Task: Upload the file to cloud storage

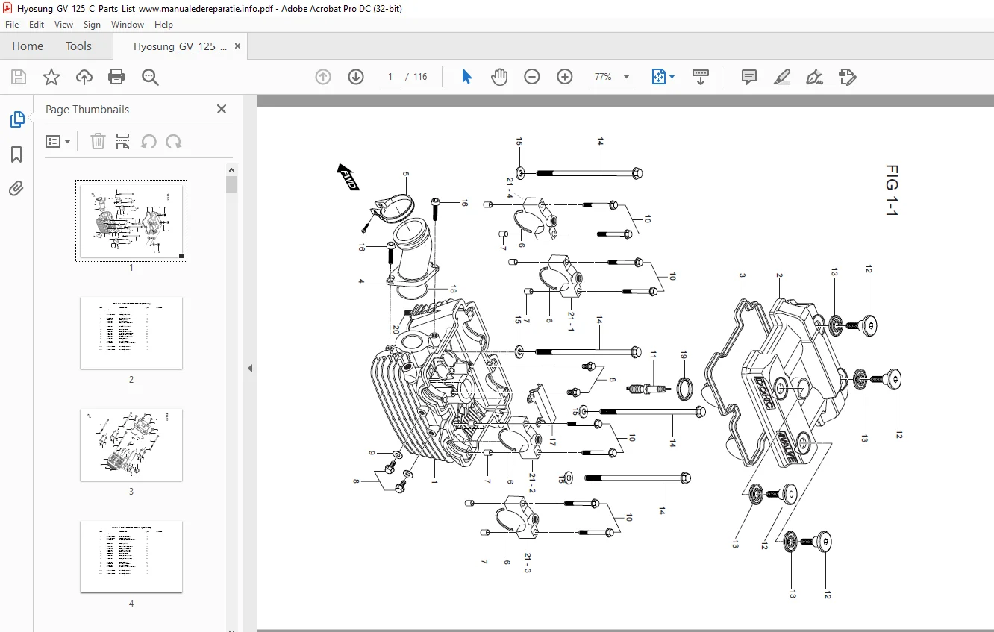Action: (x=84, y=77)
